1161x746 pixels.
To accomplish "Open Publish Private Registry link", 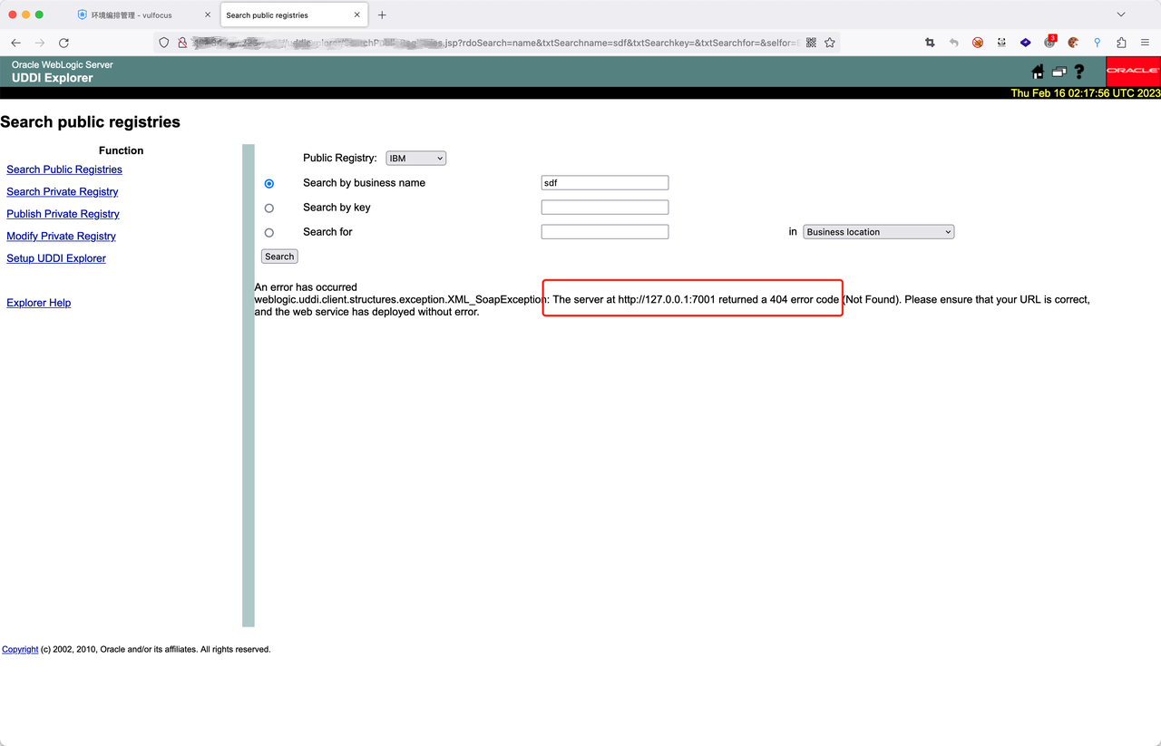I will pos(63,214).
